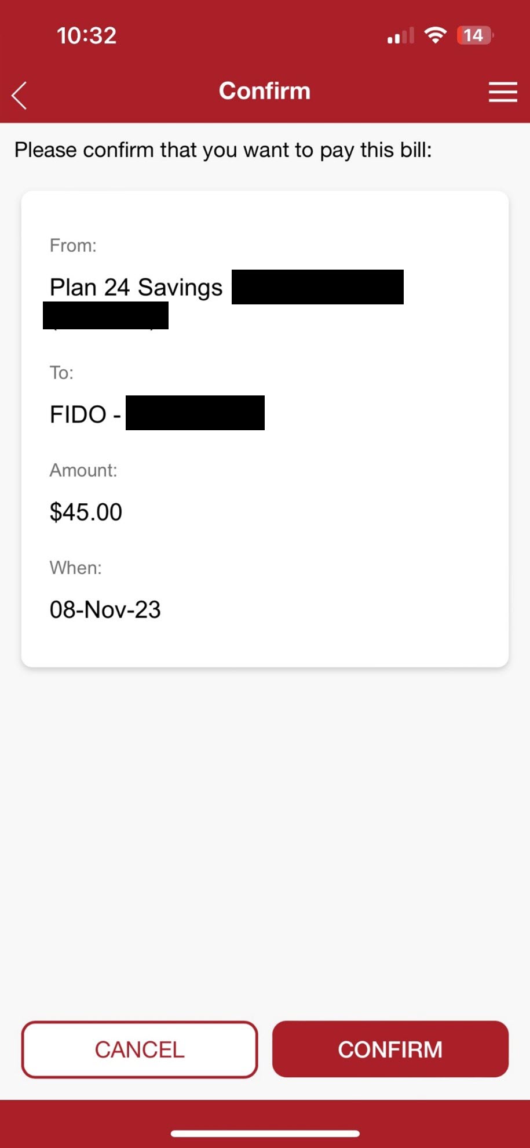Viewport: 530px width, 1148px height.
Task: Tap the CONFIRM button to pay bill
Action: point(390,1049)
